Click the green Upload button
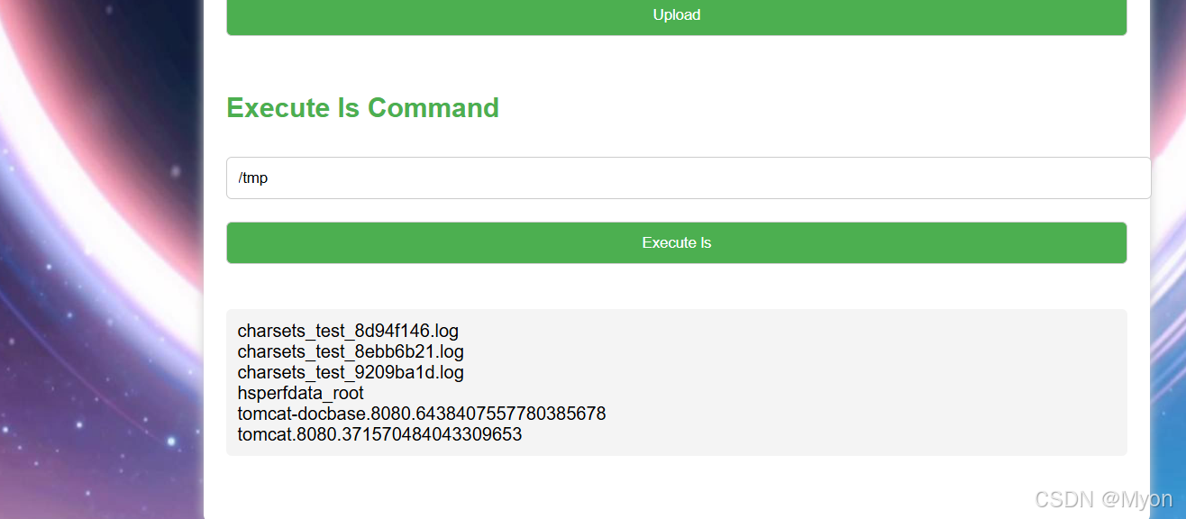Image resolution: width=1186 pixels, height=519 pixels. coord(676,16)
